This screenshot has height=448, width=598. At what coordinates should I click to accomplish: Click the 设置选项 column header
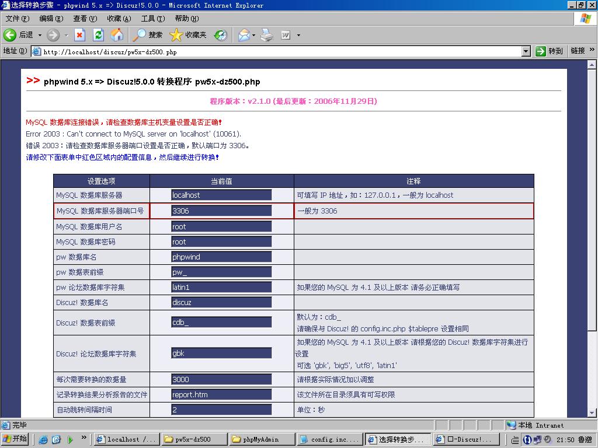click(102, 181)
